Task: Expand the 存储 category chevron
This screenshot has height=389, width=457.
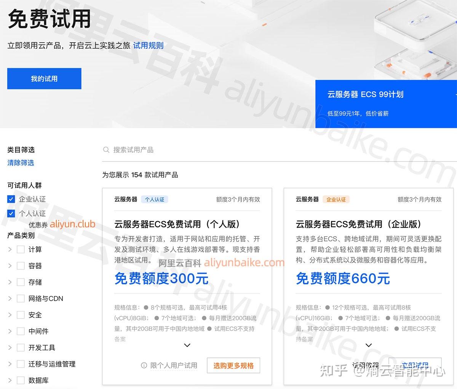Action: tap(10, 282)
